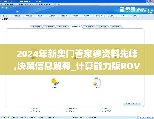
Task: Switch to the 库存管理 tab
Action: point(63,26)
